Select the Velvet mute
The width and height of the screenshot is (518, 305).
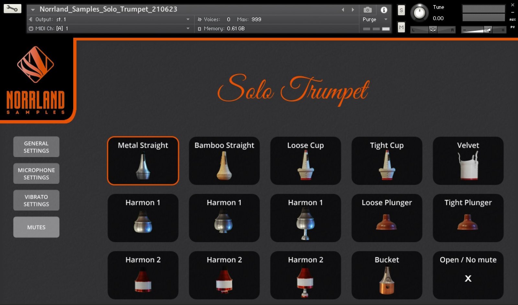pos(468,161)
